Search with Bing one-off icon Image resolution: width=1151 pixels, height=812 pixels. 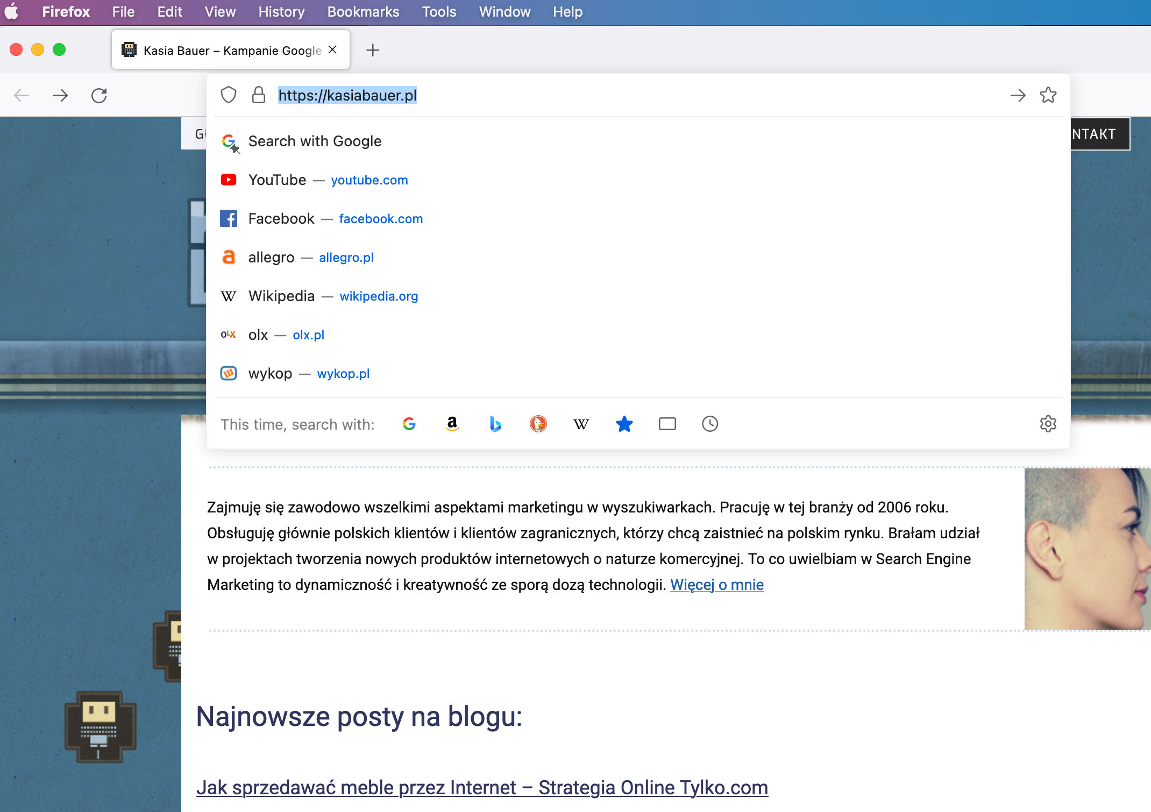coord(495,424)
